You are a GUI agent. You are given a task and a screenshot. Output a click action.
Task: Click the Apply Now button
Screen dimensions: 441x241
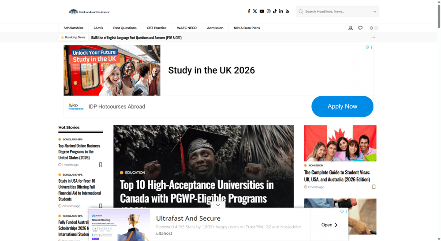coord(342,106)
